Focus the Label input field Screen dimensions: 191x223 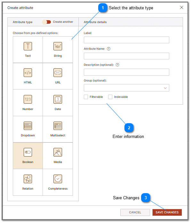coord(126,40)
